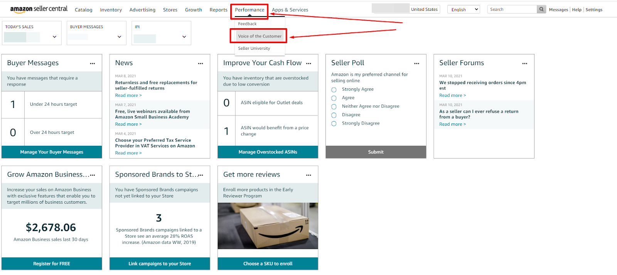Select Neither Agree nor Disagree option

[334, 106]
